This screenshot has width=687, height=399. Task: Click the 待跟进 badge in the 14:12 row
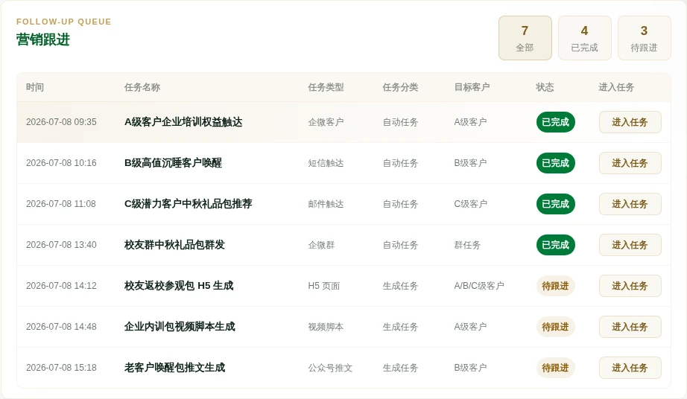coord(555,286)
